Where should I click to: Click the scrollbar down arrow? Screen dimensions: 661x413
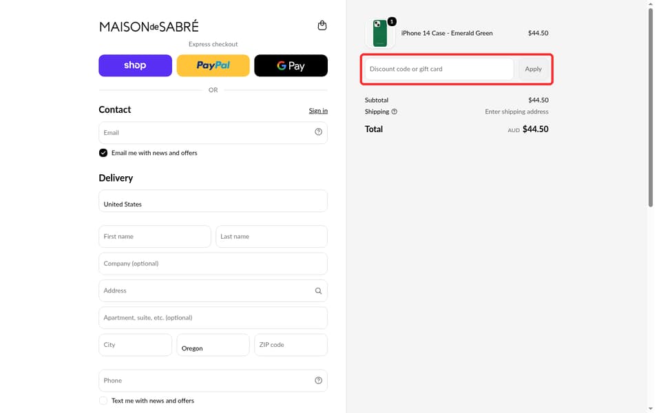tap(651, 409)
